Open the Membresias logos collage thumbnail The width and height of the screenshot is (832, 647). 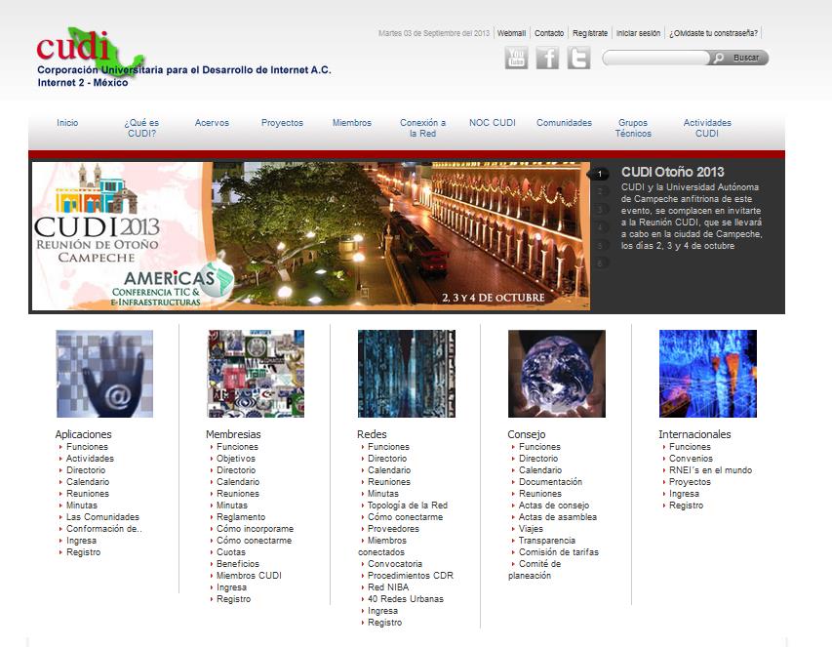click(x=256, y=374)
